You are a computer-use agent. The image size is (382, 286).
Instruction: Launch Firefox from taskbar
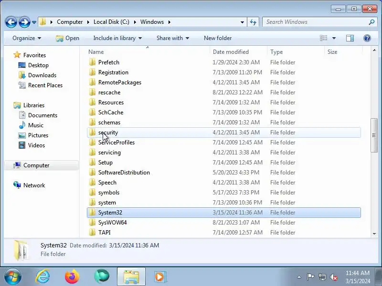point(72,276)
